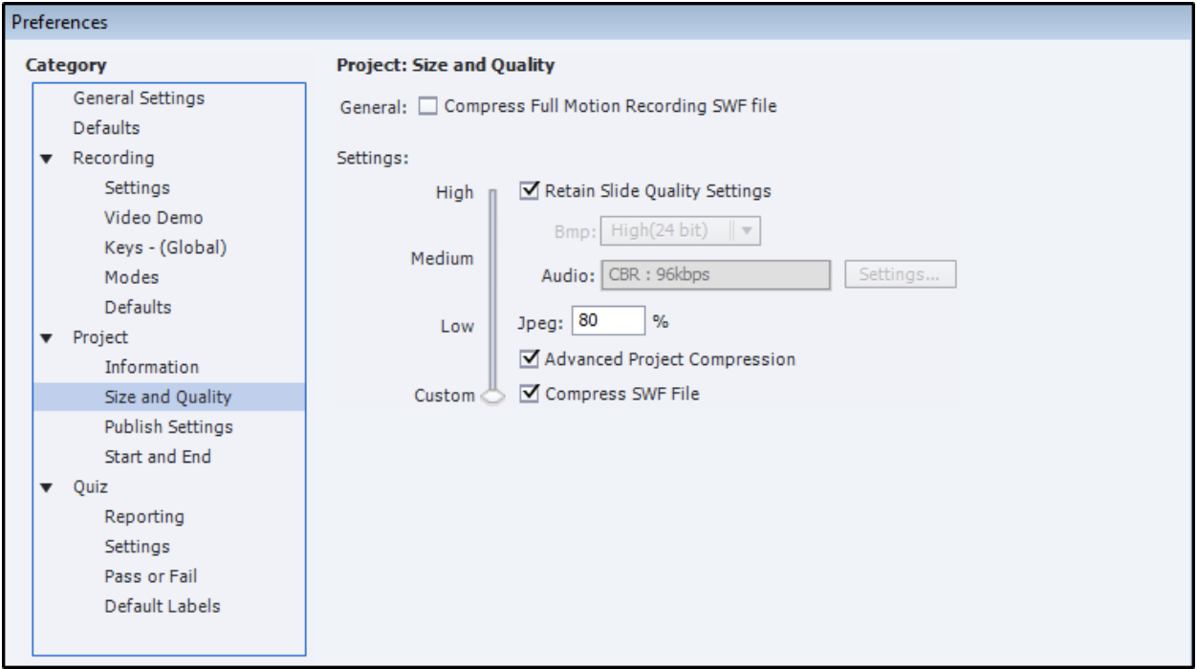Open Quiz Reporting preferences
The width and height of the screenshot is (1197, 669).
(144, 517)
